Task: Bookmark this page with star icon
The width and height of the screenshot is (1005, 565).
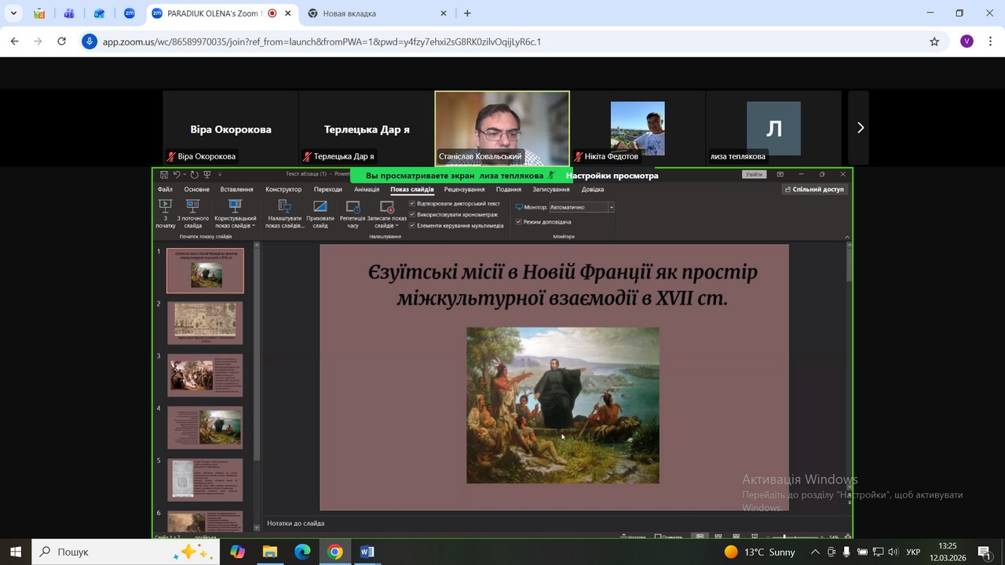Action: (934, 42)
